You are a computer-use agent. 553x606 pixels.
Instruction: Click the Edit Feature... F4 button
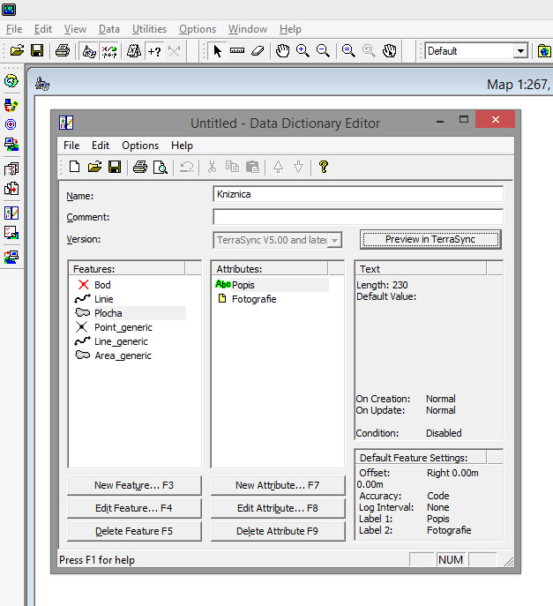point(134,508)
